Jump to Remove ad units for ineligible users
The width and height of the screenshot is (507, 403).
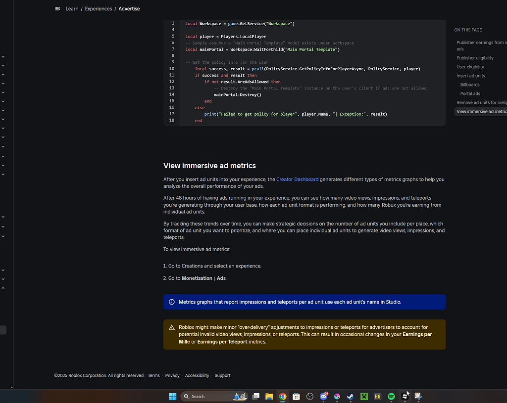[x=481, y=102]
